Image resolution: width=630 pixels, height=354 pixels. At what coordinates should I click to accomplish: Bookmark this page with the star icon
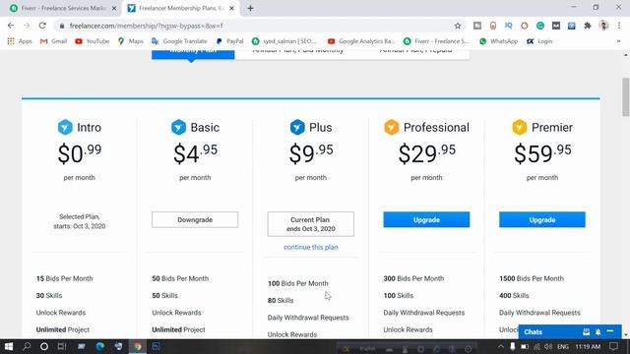click(x=457, y=26)
